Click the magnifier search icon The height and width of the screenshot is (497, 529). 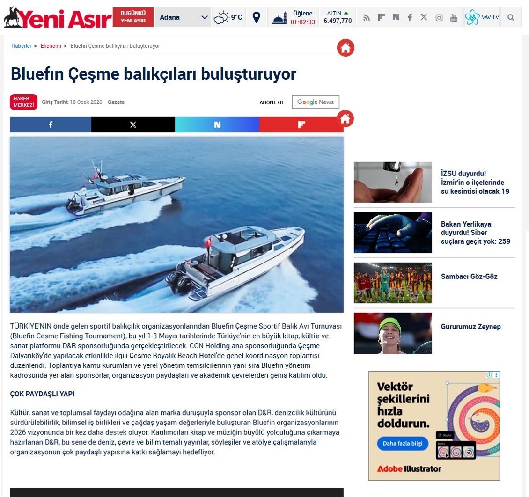511,17
